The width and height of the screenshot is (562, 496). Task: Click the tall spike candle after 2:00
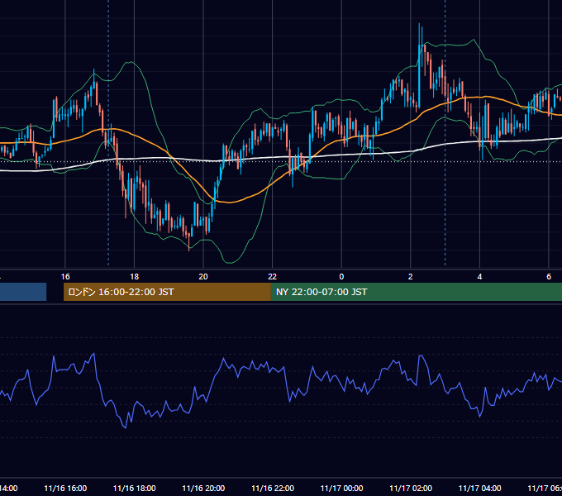click(419, 66)
